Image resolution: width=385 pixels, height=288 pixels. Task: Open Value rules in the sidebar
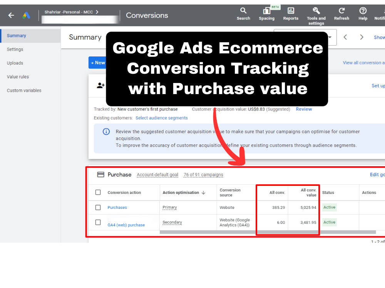point(18,77)
